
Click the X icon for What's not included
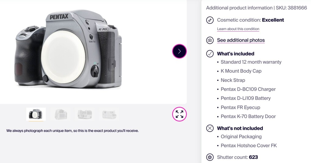tap(210, 128)
